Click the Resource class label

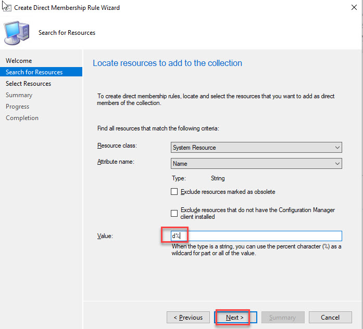click(116, 146)
